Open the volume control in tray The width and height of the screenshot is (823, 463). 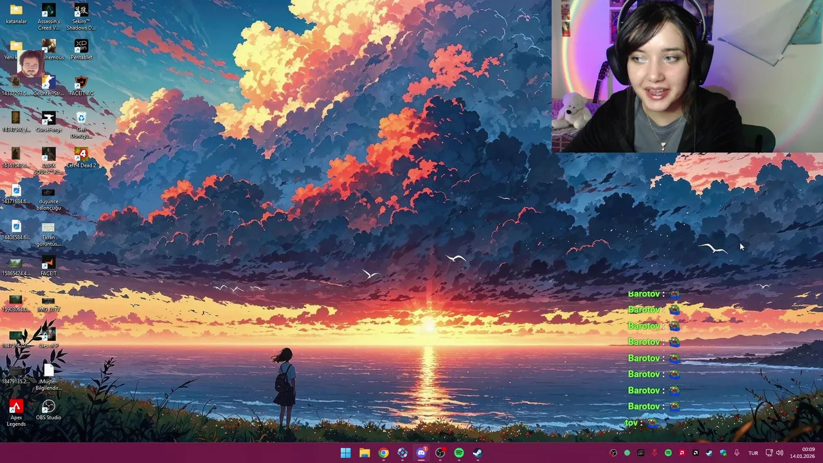pyautogui.click(x=779, y=453)
